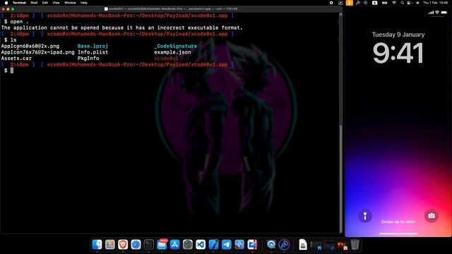Image resolution: width=452 pixels, height=254 pixels.
Task: Click the purple circular app icon in Dock
Action: [284, 245]
